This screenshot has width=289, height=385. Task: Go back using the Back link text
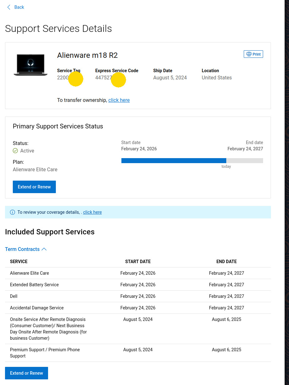[19, 7]
